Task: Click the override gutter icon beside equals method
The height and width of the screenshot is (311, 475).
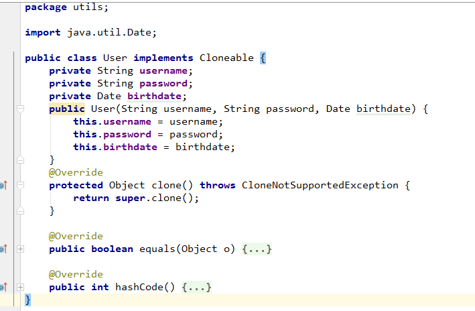Action: 3,249
